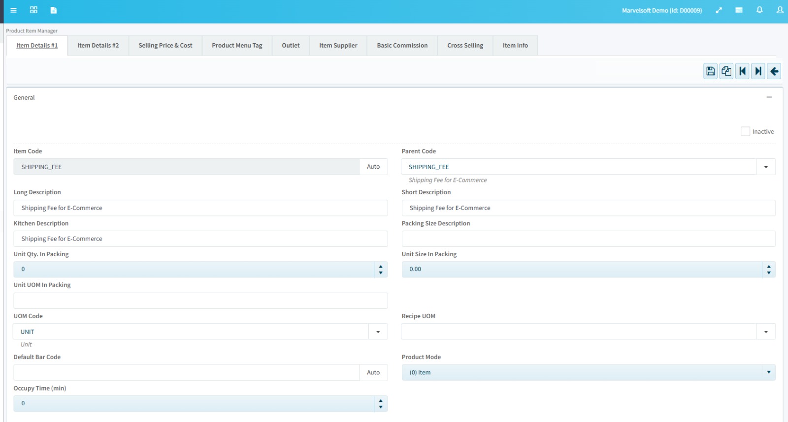Switch to Item Details #1 tab
The height and width of the screenshot is (422, 788).
point(37,45)
